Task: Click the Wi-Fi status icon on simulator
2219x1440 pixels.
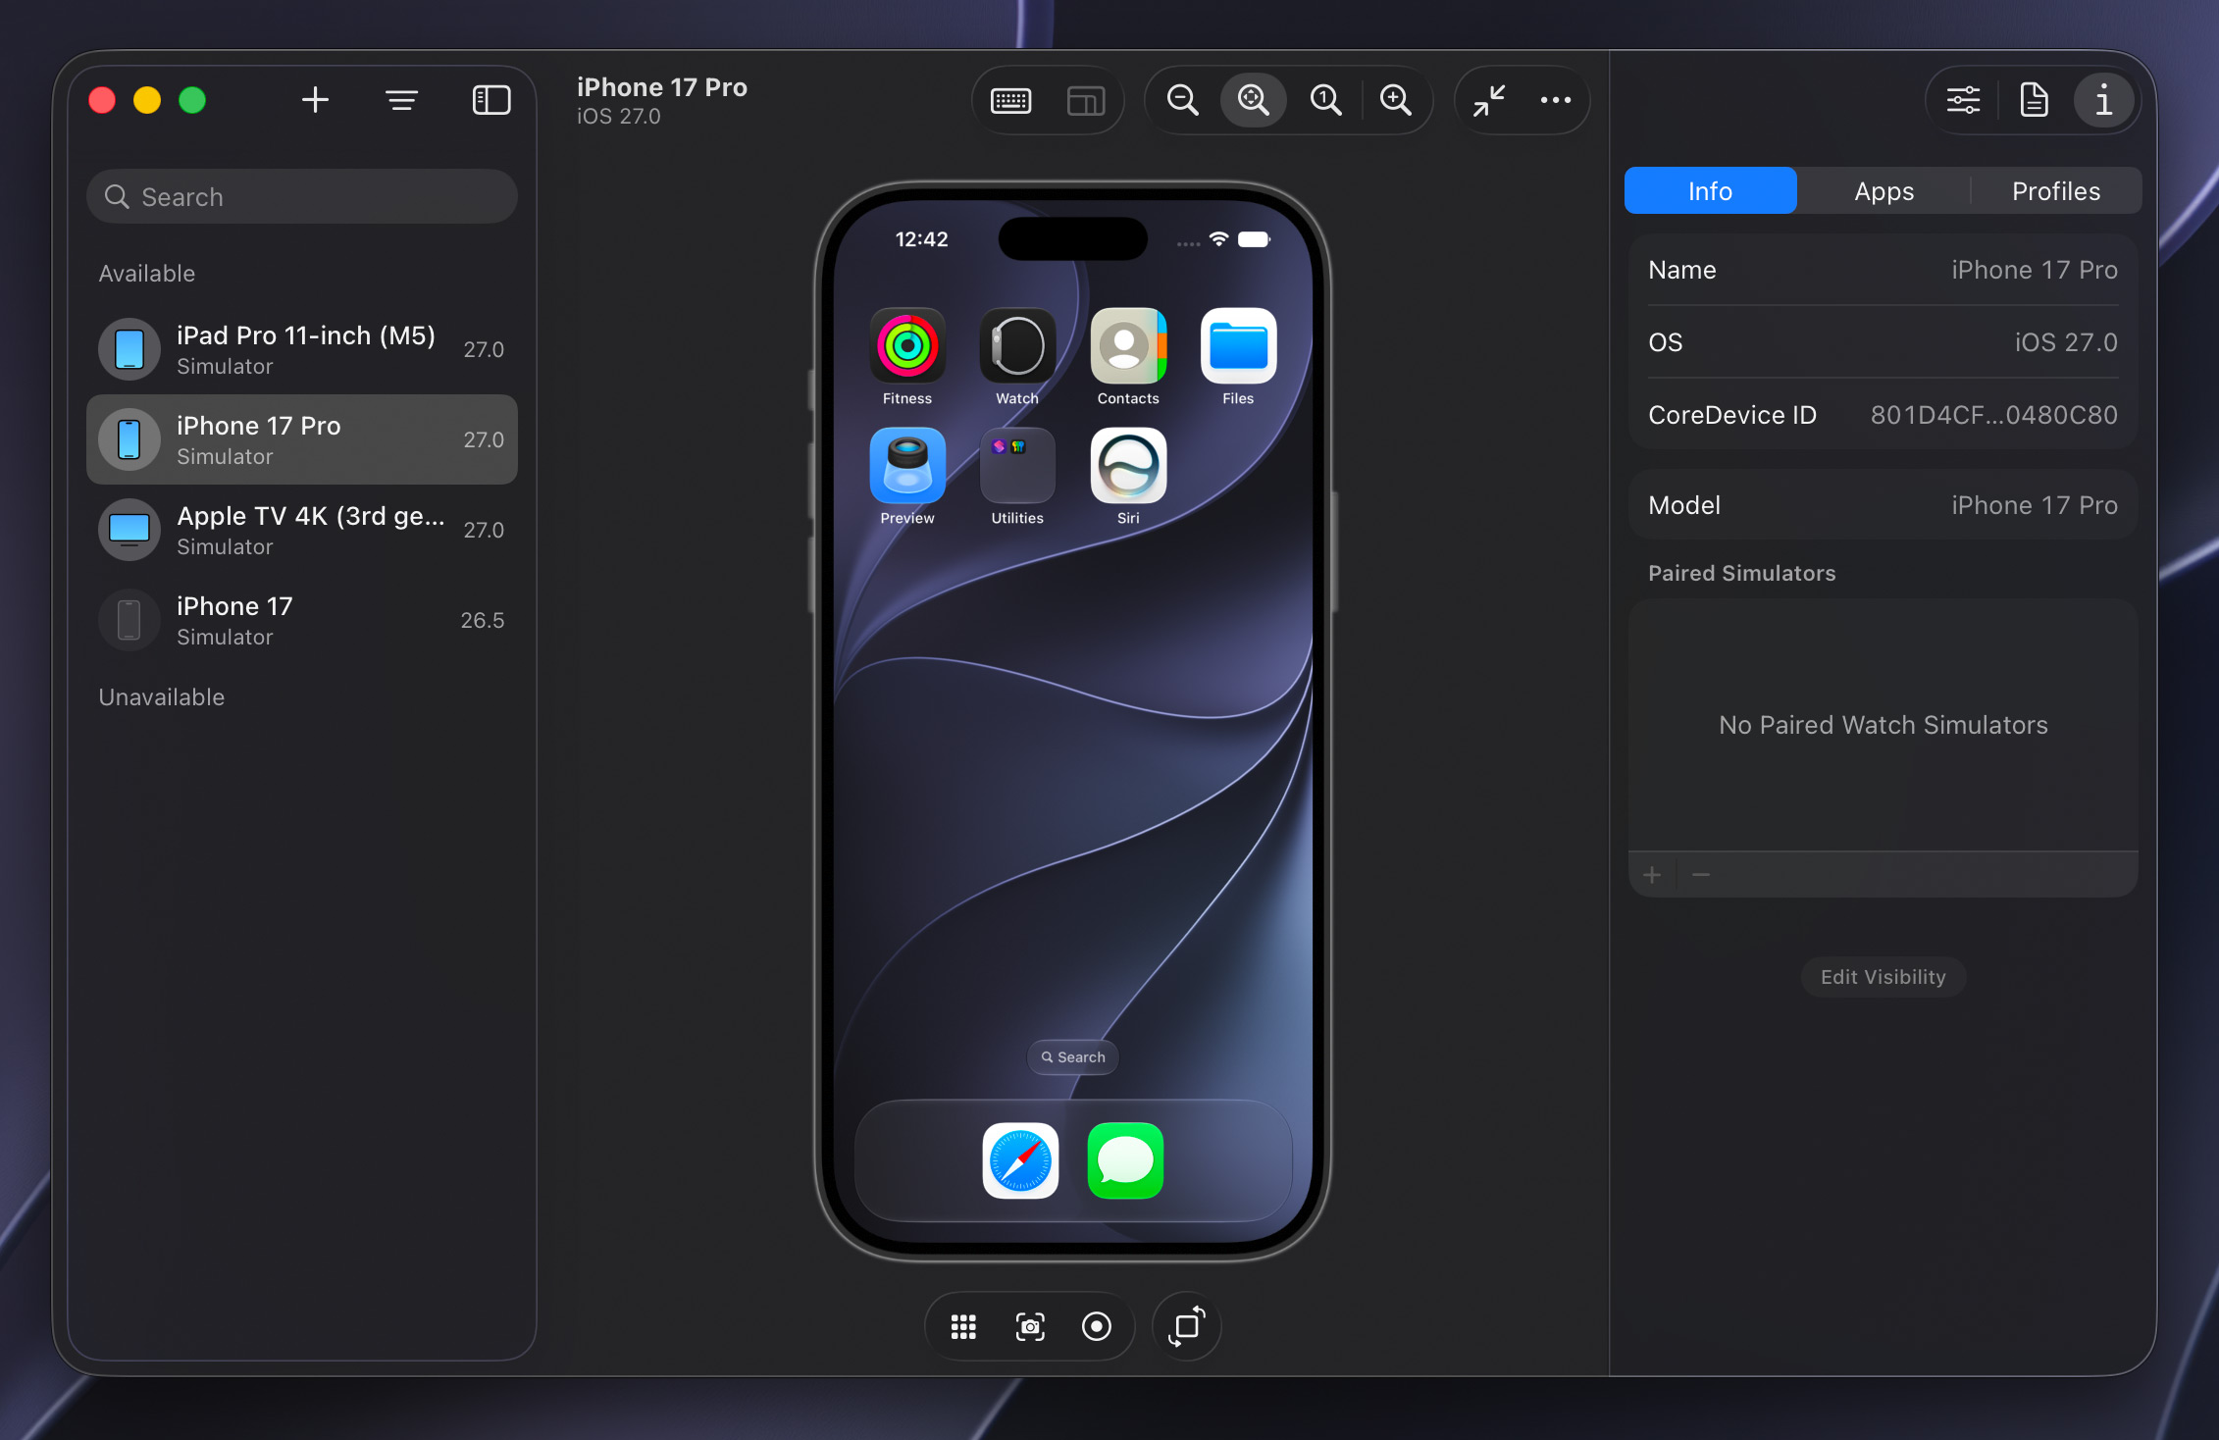Action: pos(1218,239)
